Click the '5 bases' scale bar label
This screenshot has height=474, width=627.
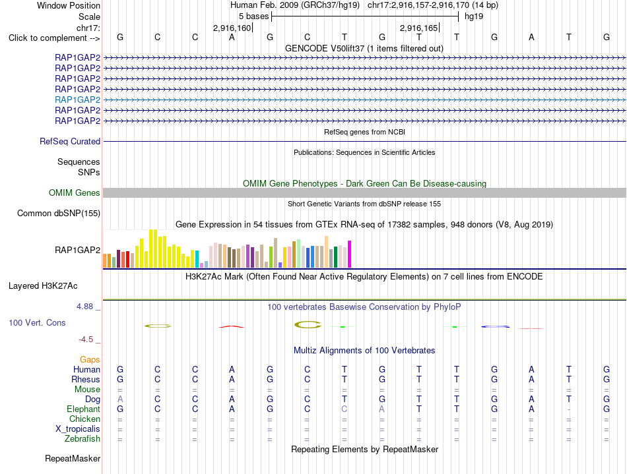point(253,16)
